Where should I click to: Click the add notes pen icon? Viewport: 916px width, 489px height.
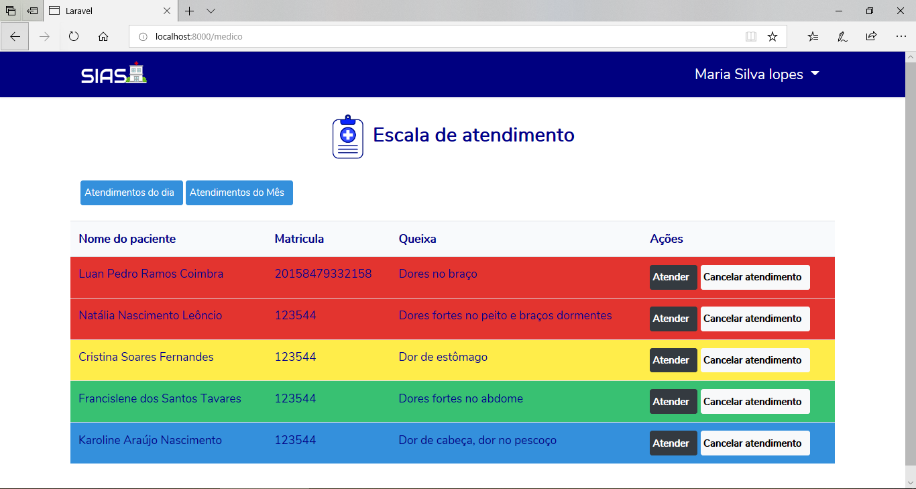[x=842, y=37]
